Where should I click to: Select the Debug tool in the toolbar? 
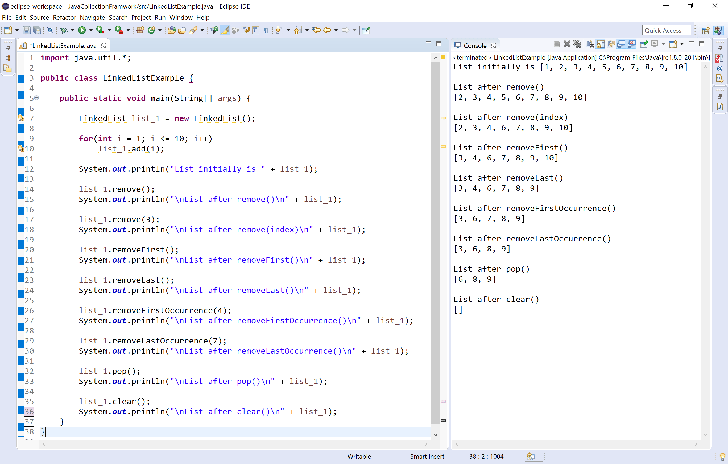64,30
